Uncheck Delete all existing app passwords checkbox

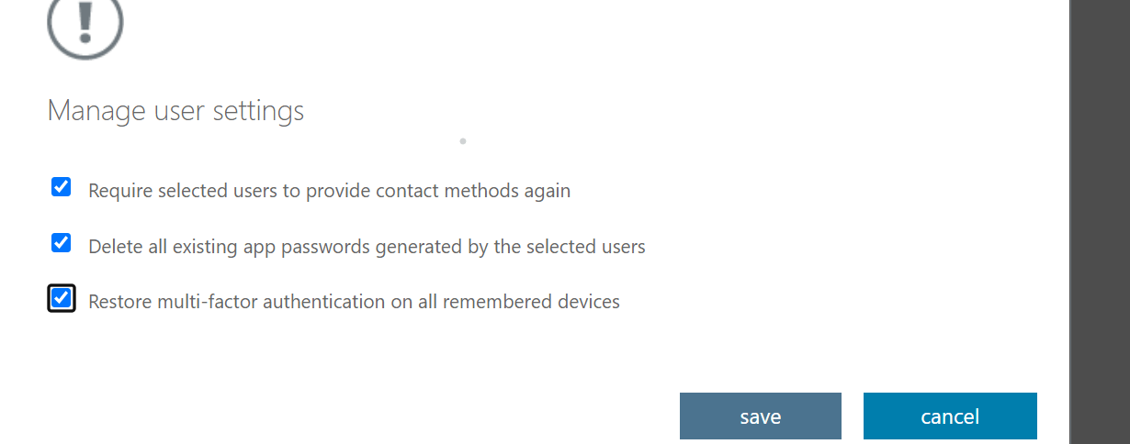pos(61,243)
